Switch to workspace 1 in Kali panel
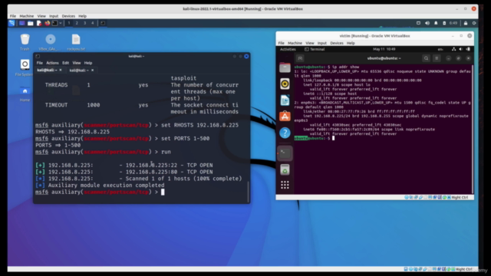Viewport: 491px width, 276px height. tap(69, 23)
